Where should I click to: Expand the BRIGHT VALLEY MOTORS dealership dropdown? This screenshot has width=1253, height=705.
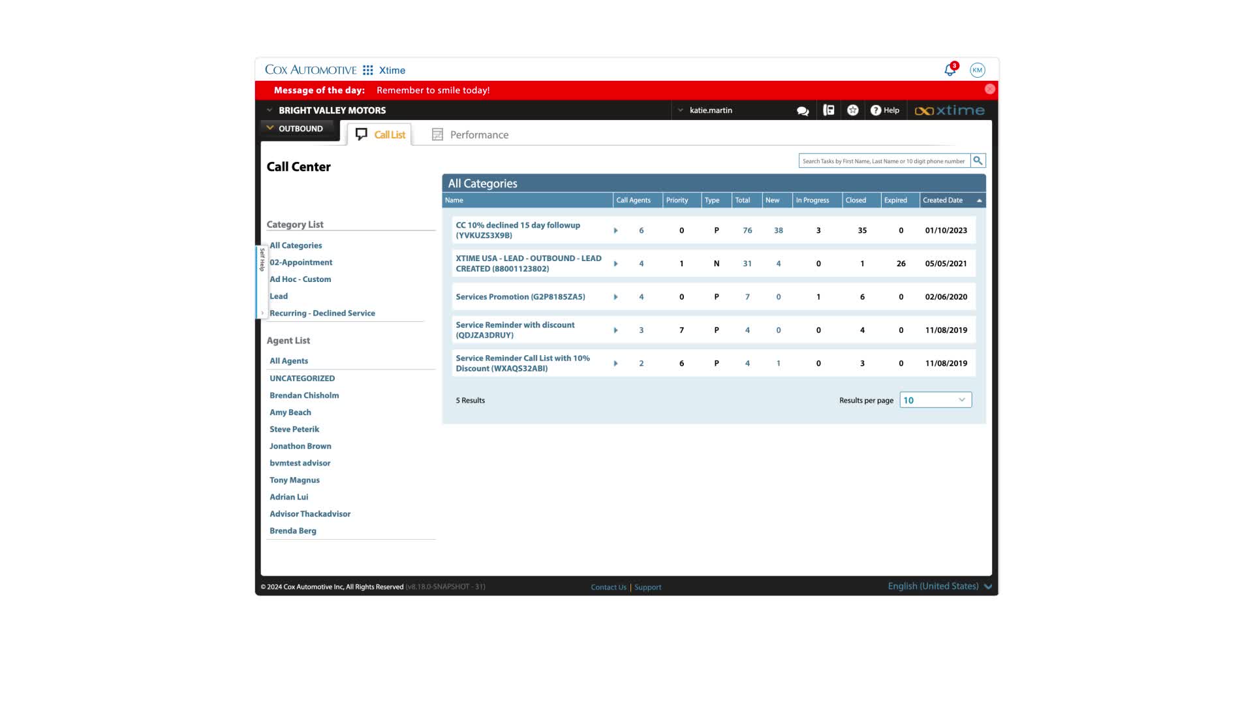269,110
